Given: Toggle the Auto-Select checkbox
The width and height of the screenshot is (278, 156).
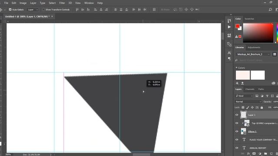Looking at the screenshot, I should [10, 10].
